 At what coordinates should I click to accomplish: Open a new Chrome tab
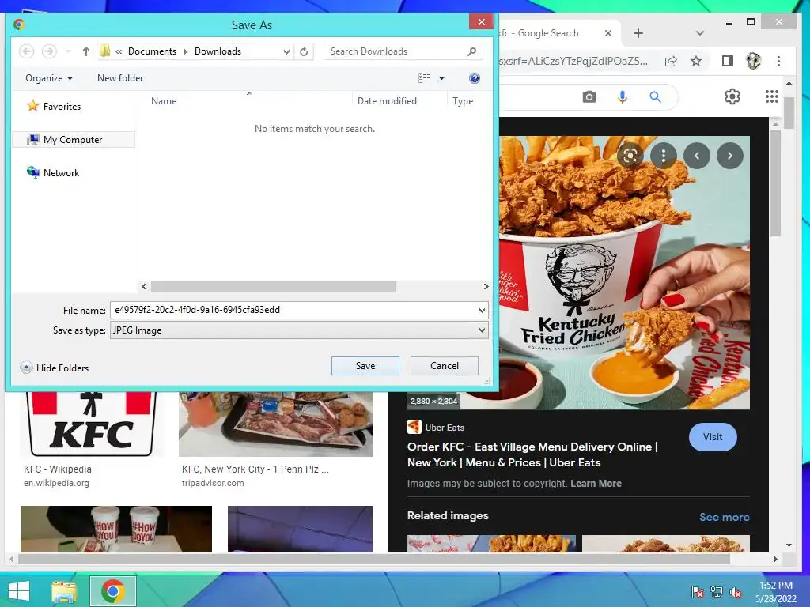click(x=638, y=33)
